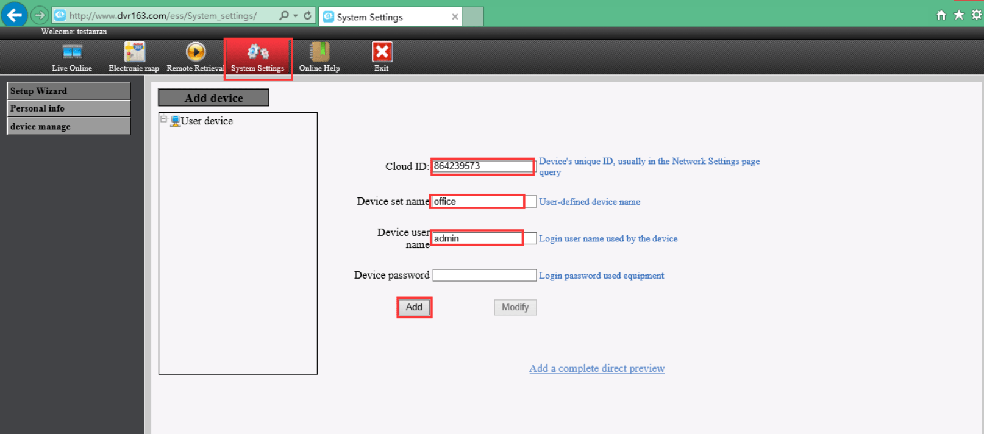Open the Online Help book icon
Viewport: 984px width, 434px height.
click(x=319, y=52)
